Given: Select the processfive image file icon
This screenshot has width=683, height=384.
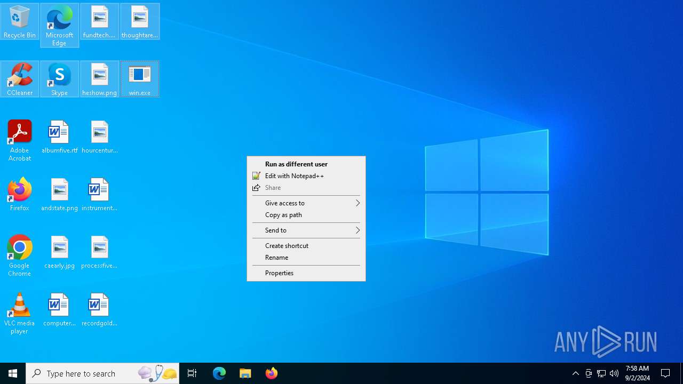Looking at the screenshot, I should [99, 252].
